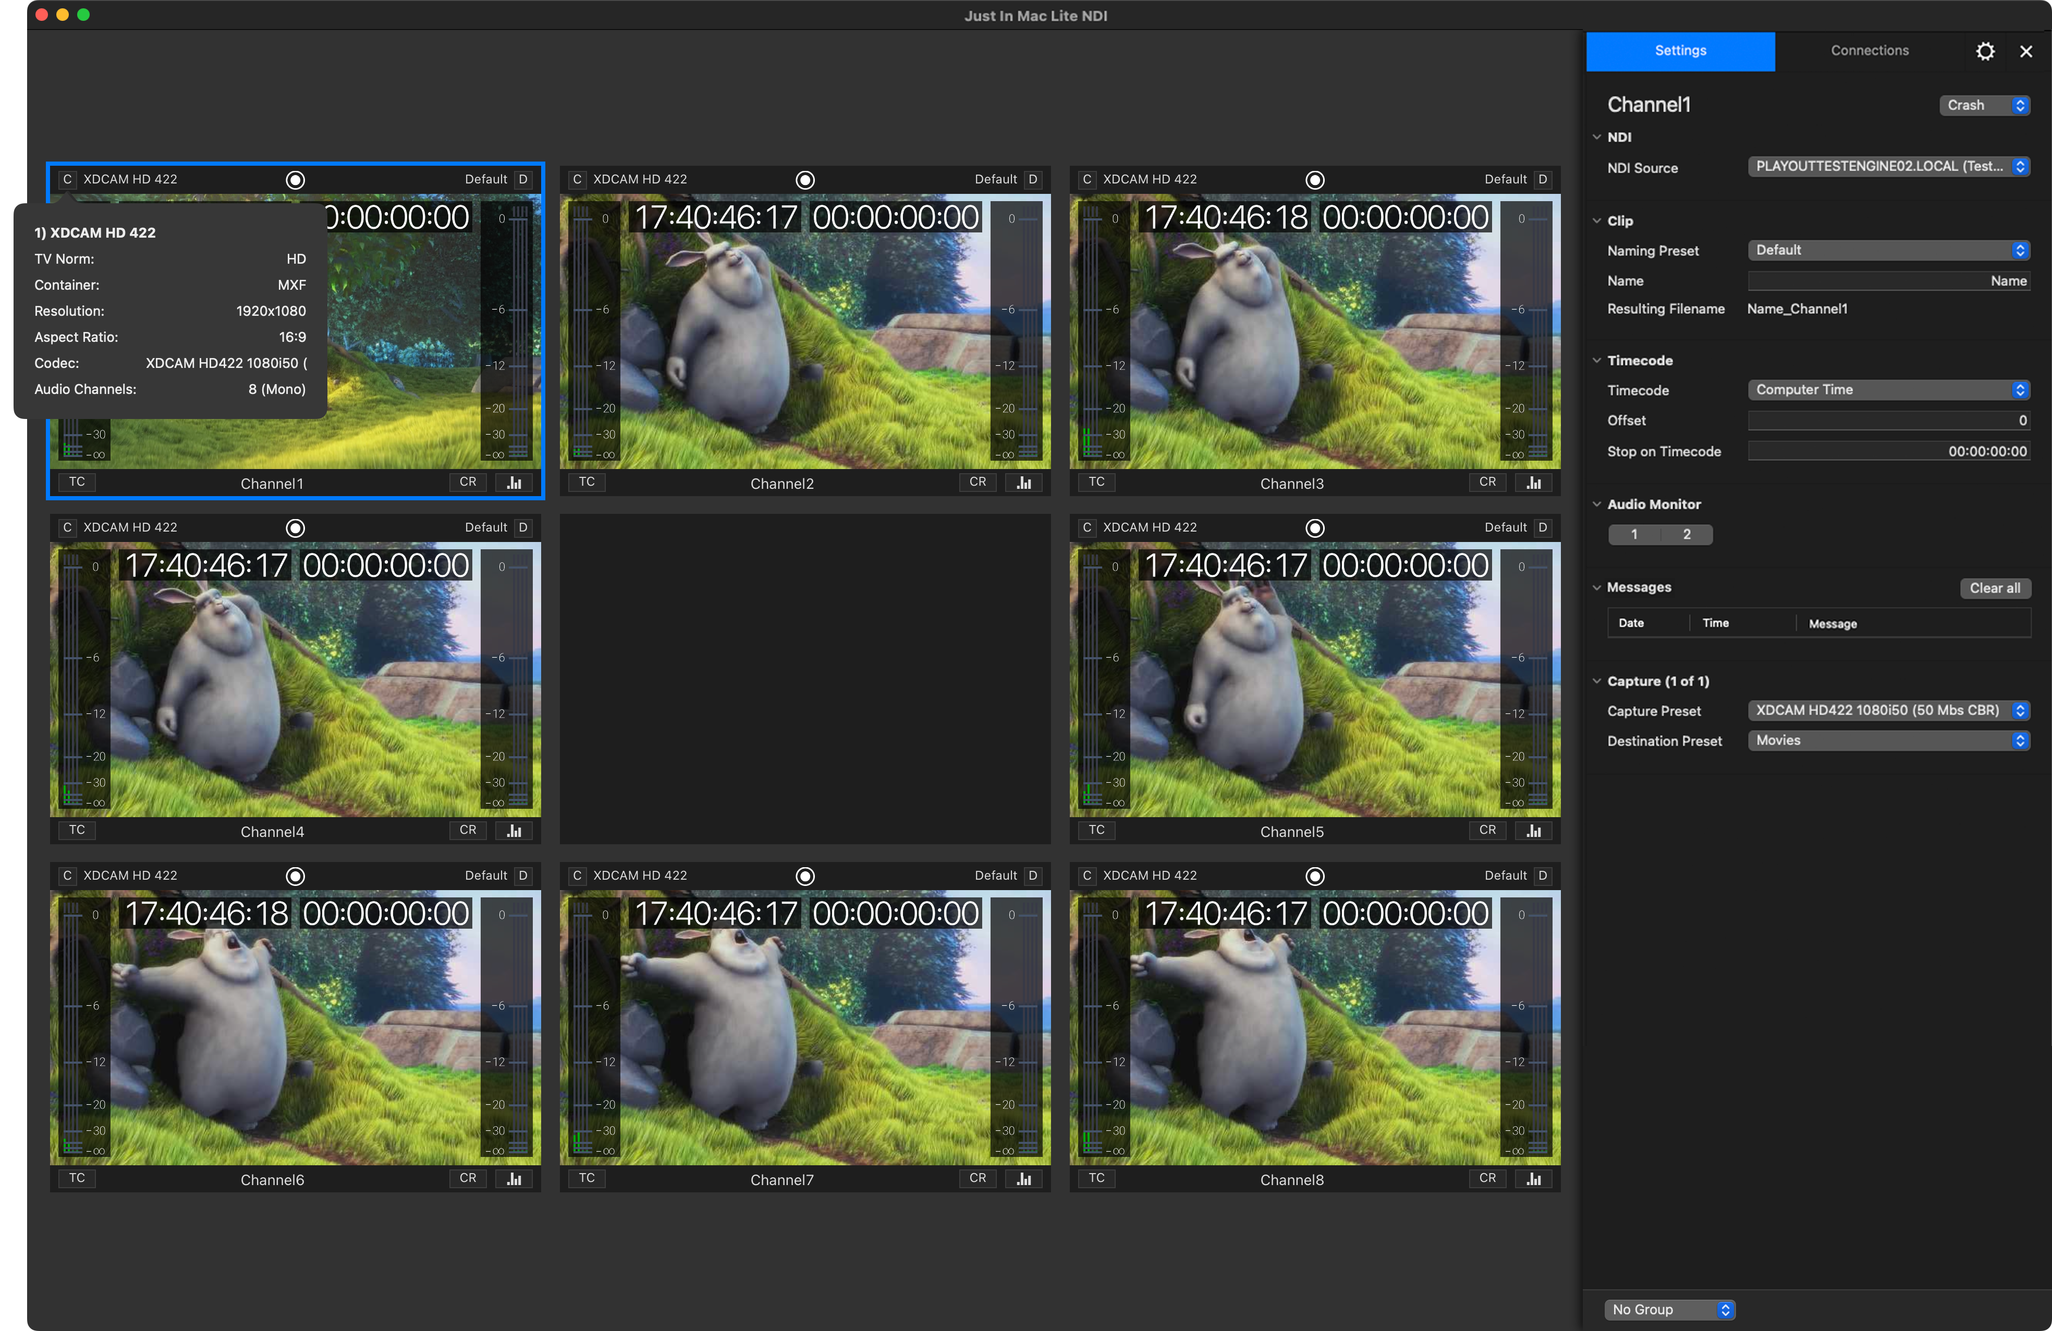Open the Timecode source dropdown
The height and width of the screenshot is (1331, 2052).
click(x=1888, y=390)
